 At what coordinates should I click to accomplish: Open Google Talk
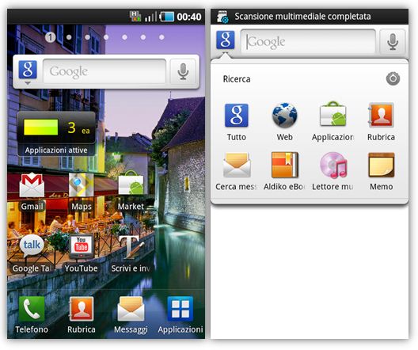pos(32,253)
